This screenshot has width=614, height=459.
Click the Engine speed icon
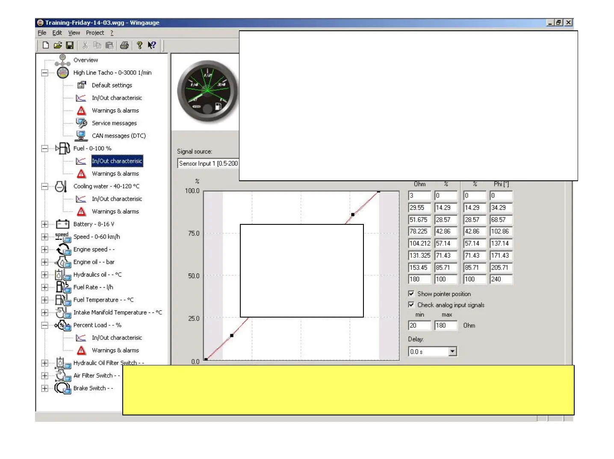pyautogui.click(x=63, y=249)
